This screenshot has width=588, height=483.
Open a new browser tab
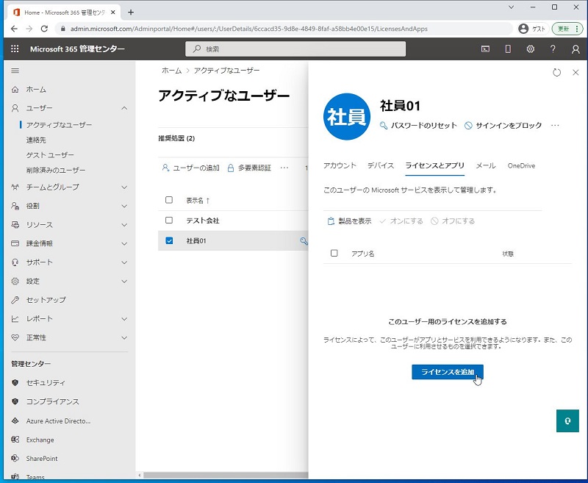pyautogui.click(x=131, y=12)
